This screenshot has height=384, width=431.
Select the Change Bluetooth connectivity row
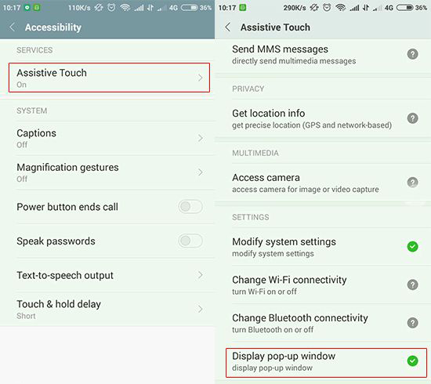(323, 323)
